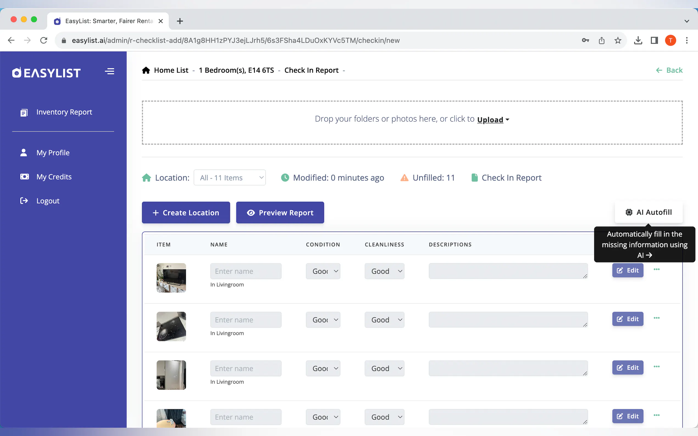Bookmark page with star icon
The height and width of the screenshot is (436, 698).
617,40
